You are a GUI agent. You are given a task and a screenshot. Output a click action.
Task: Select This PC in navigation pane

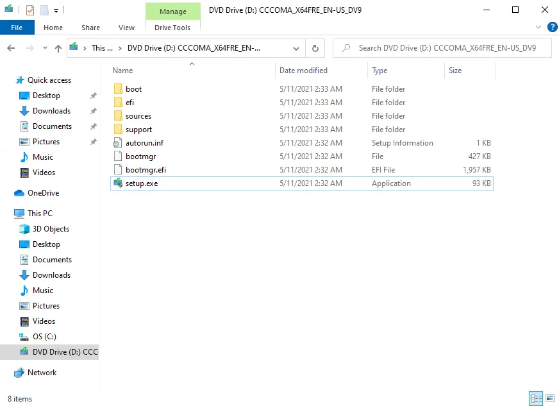pos(40,213)
